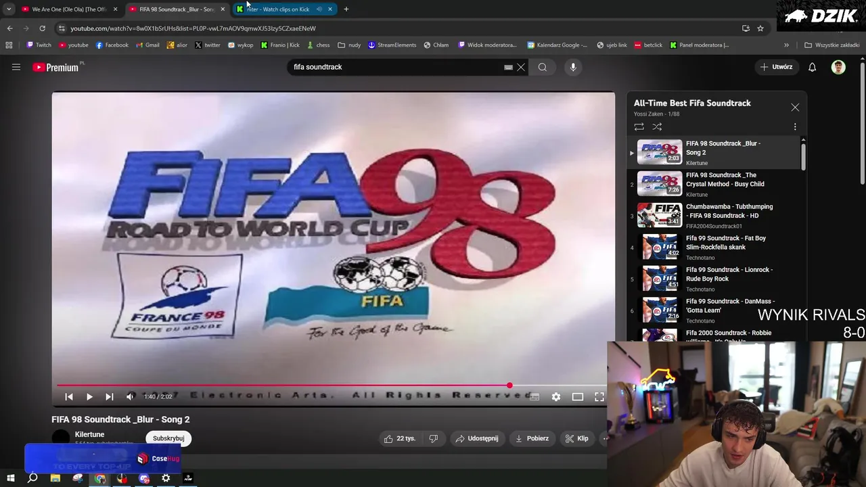Open a new browser tab
The height and width of the screenshot is (487, 866).
coord(346,9)
